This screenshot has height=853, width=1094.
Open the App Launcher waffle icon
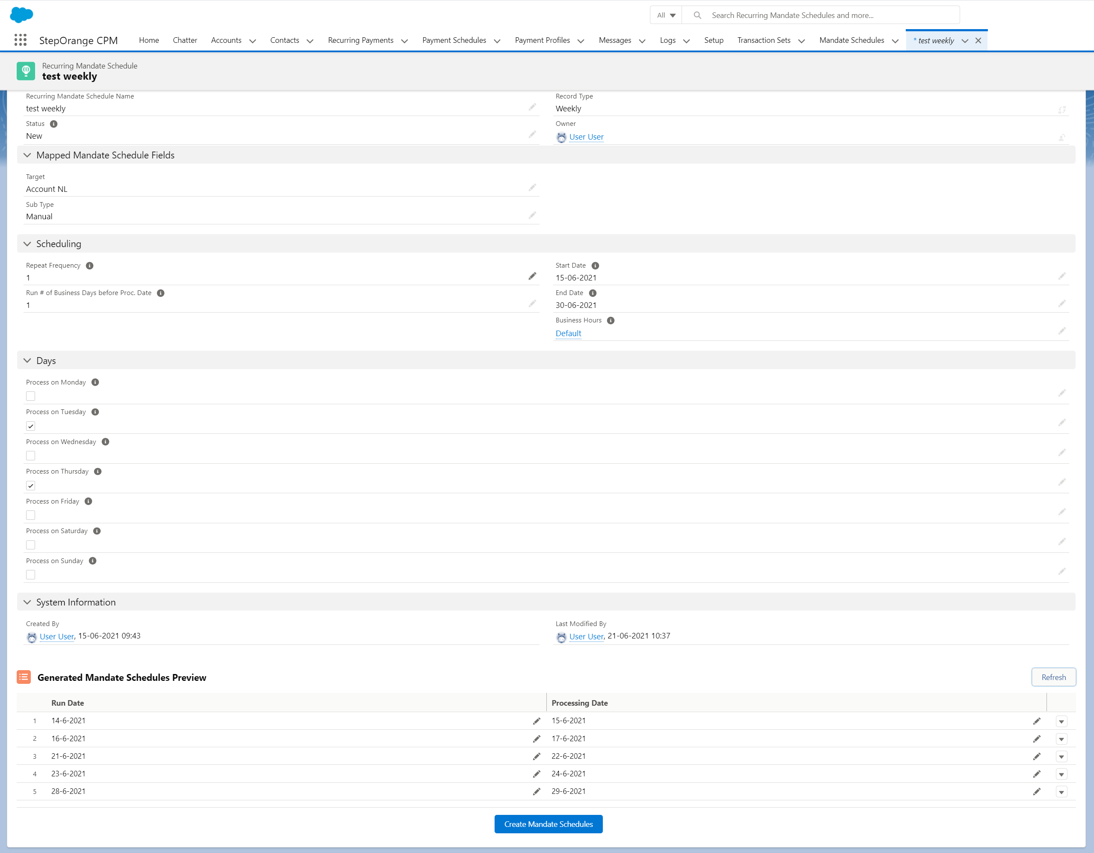pos(20,40)
